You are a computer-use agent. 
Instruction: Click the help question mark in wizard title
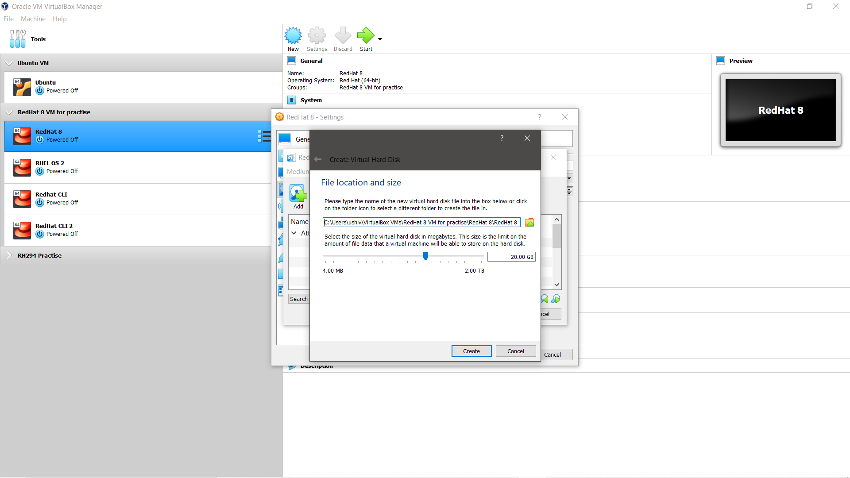tap(502, 138)
